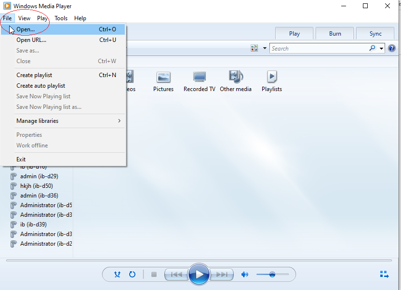Select admin (ib-d29) library
Viewport: 401px width, 290px height.
point(39,176)
